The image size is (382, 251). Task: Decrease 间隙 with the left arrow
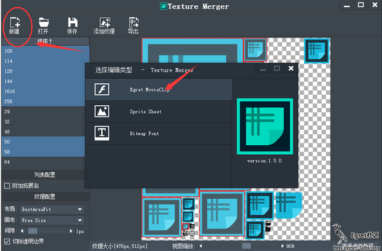(x=22, y=231)
